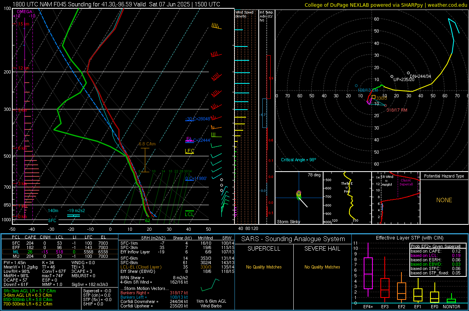
Task: Select the 6.8 C/km lapse rate label
Action: click(x=147, y=144)
